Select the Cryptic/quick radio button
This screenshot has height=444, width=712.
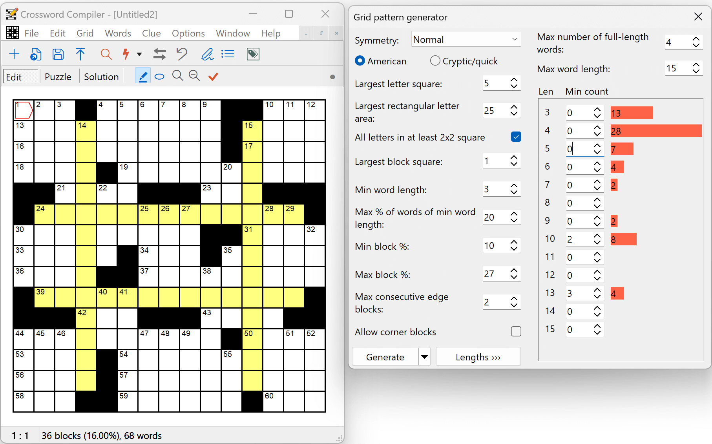pos(435,61)
